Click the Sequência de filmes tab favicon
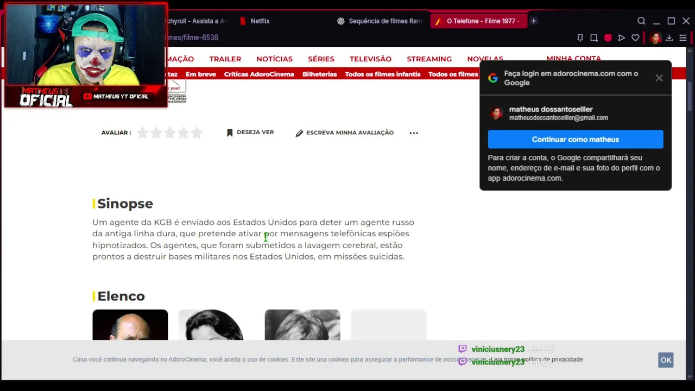The width and height of the screenshot is (695, 391). point(340,21)
